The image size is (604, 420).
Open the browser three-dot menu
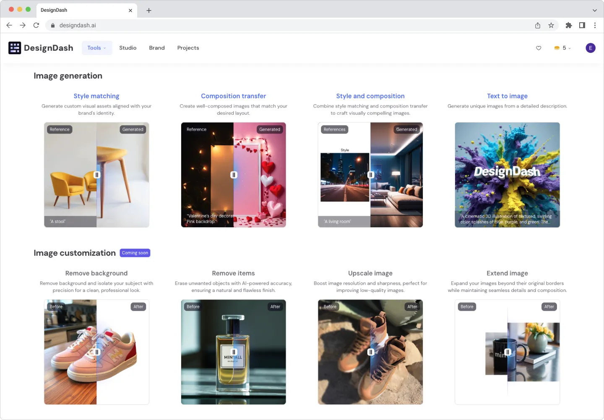point(595,25)
